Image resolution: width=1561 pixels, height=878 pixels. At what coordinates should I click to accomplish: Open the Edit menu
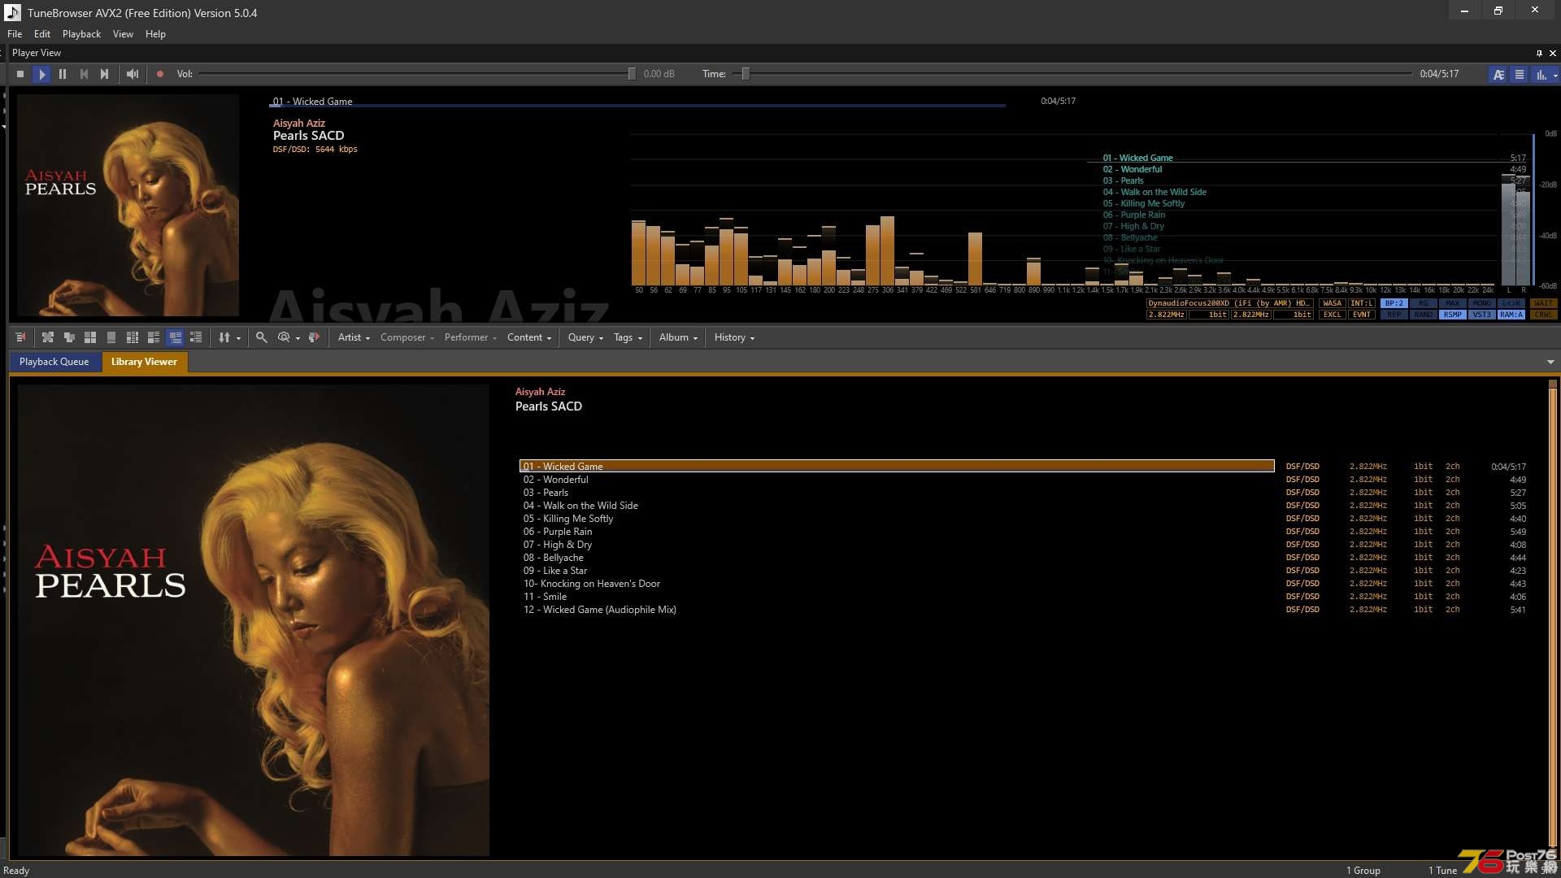42,34
